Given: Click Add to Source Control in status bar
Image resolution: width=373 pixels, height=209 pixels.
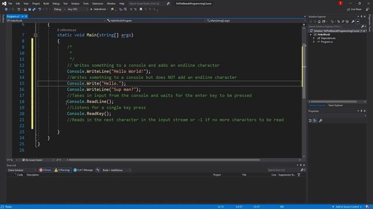Looking at the screenshot, I should pos(347,207).
